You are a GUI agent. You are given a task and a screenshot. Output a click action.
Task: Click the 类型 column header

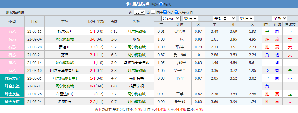pyautogui.click(x=12, y=22)
